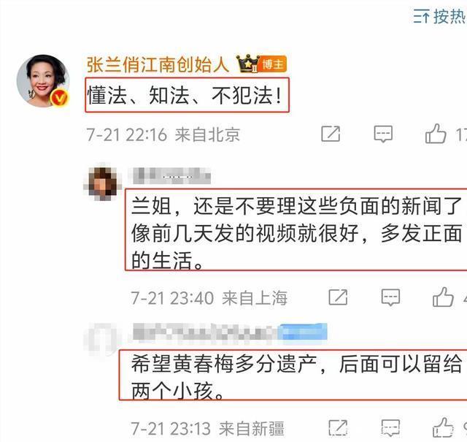Screen dimensions: 467x442
Task: Reply to the comment from Xinjiang
Action: point(390,428)
